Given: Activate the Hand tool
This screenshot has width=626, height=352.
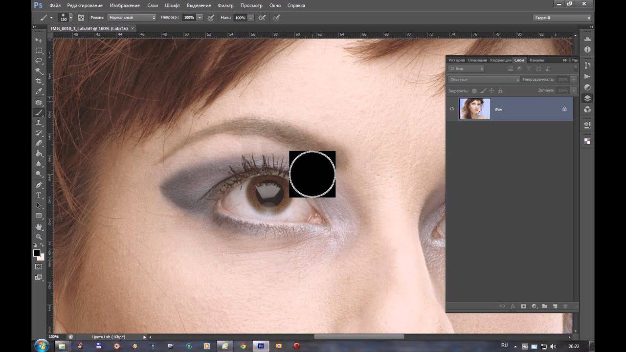Looking at the screenshot, I should click(39, 226).
